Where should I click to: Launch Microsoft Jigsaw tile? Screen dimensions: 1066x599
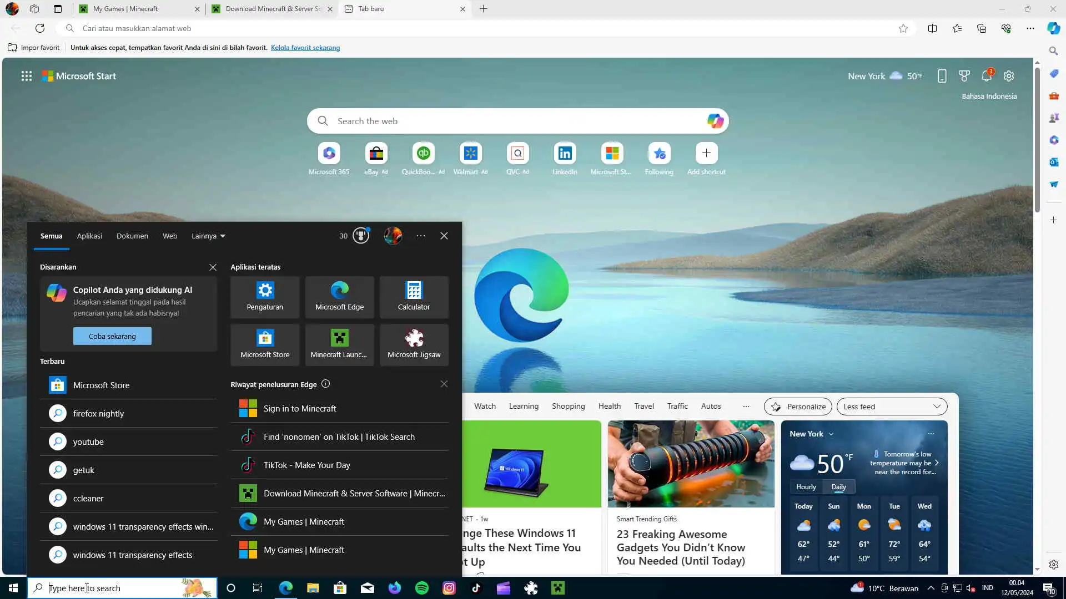414,344
